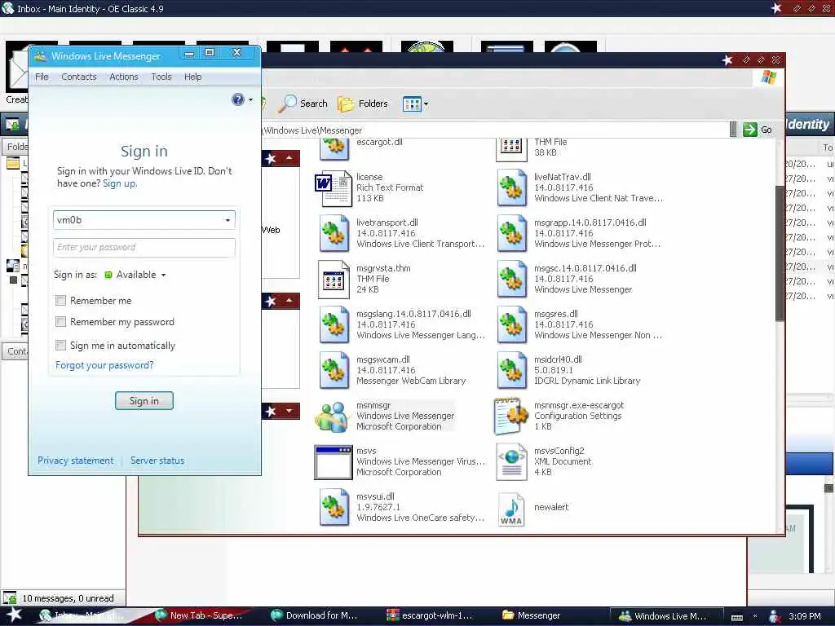Click the Forgot your password? link

click(104, 365)
